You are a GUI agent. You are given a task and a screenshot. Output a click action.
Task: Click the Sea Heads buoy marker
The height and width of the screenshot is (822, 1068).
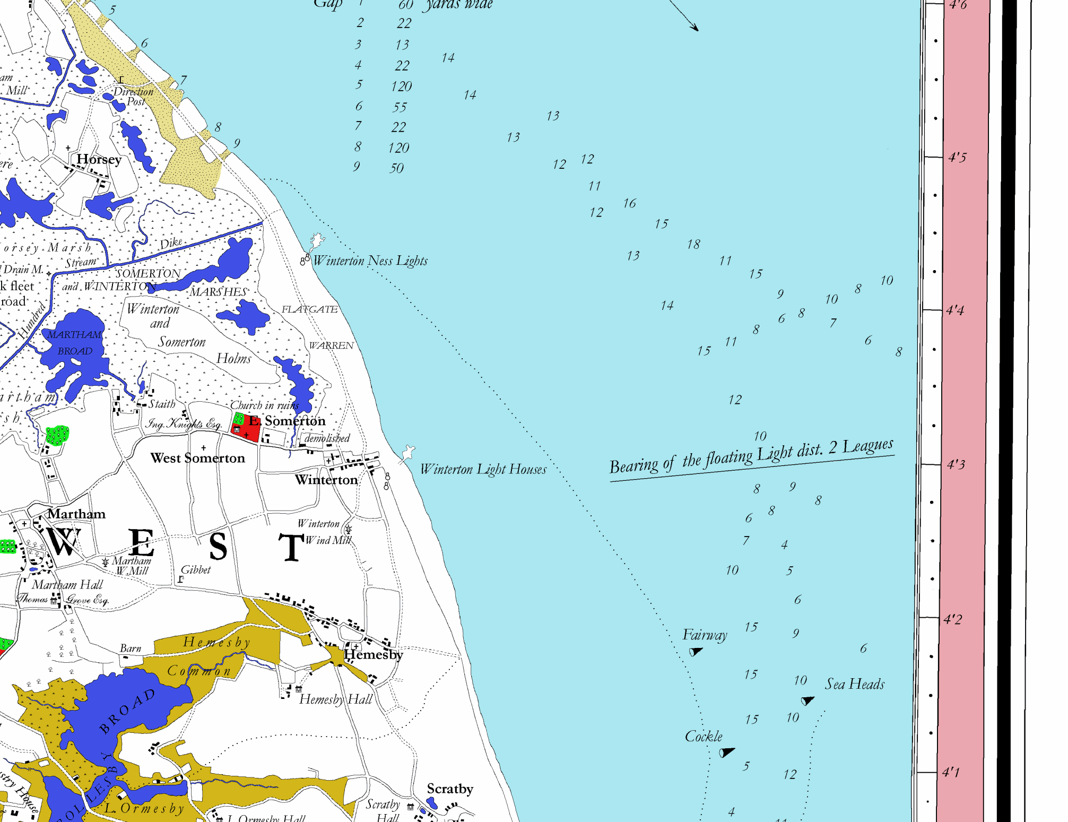tap(807, 701)
